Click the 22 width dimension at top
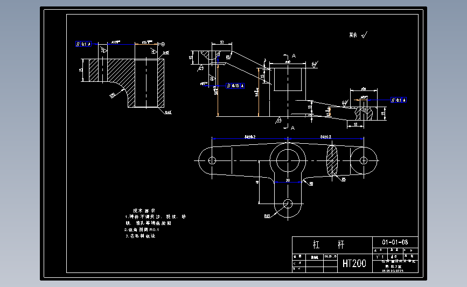This screenshot has width=467, height=287. point(222,43)
